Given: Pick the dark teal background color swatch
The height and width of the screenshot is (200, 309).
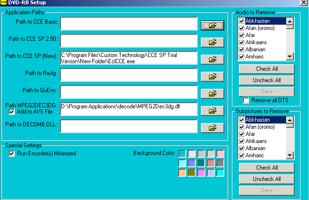Looking at the screenshot, I should (x=201, y=163).
